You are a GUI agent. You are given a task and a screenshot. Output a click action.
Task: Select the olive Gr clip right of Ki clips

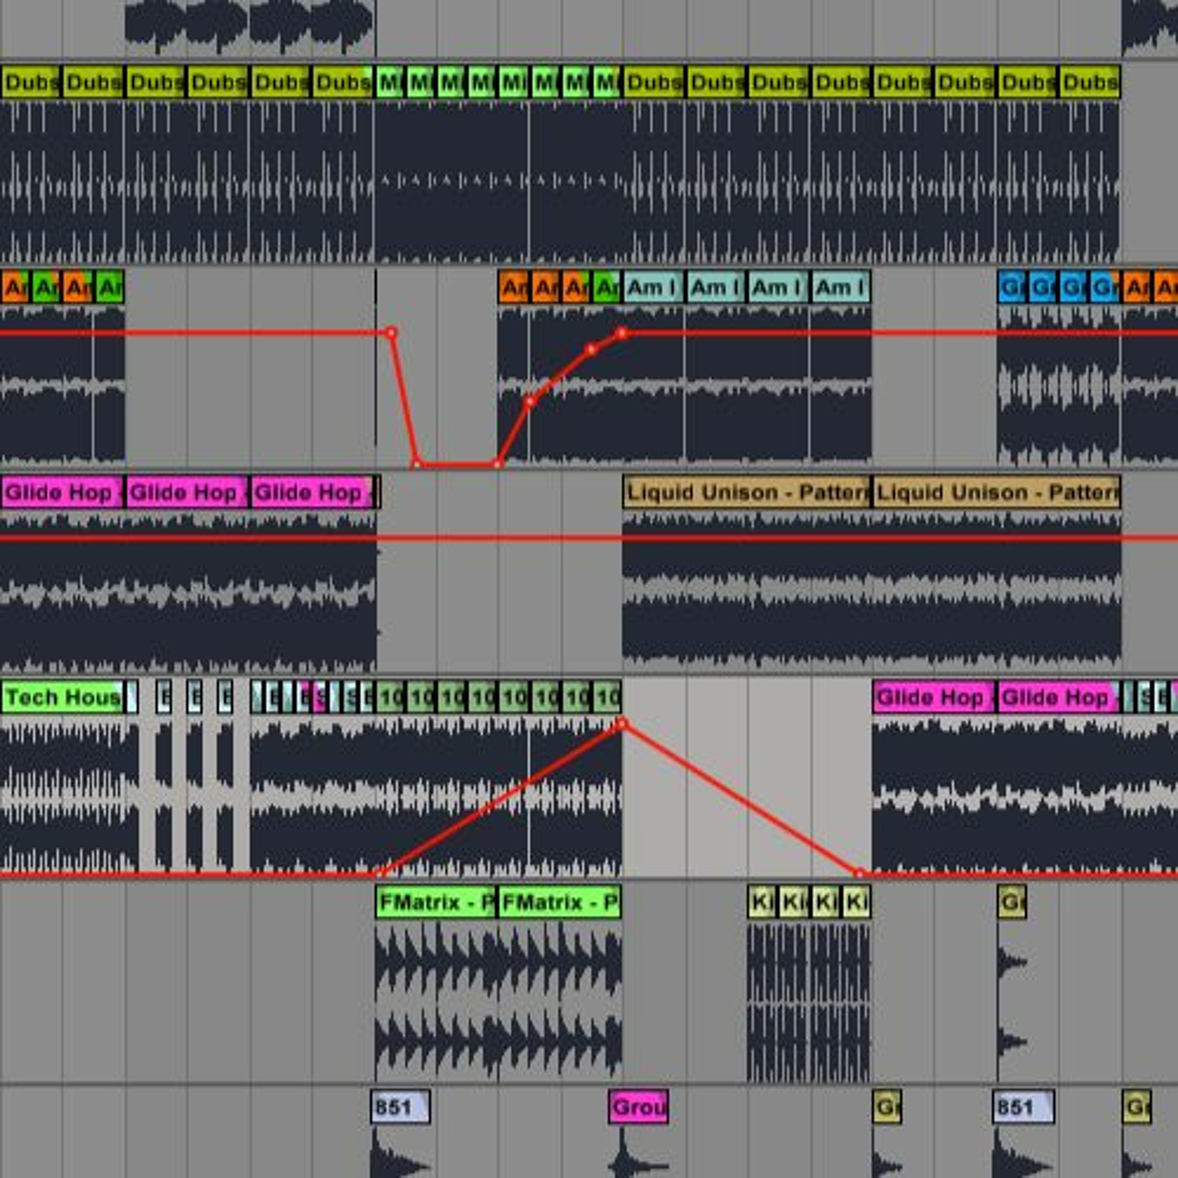pyautogui.click(x=1012, y=902)
